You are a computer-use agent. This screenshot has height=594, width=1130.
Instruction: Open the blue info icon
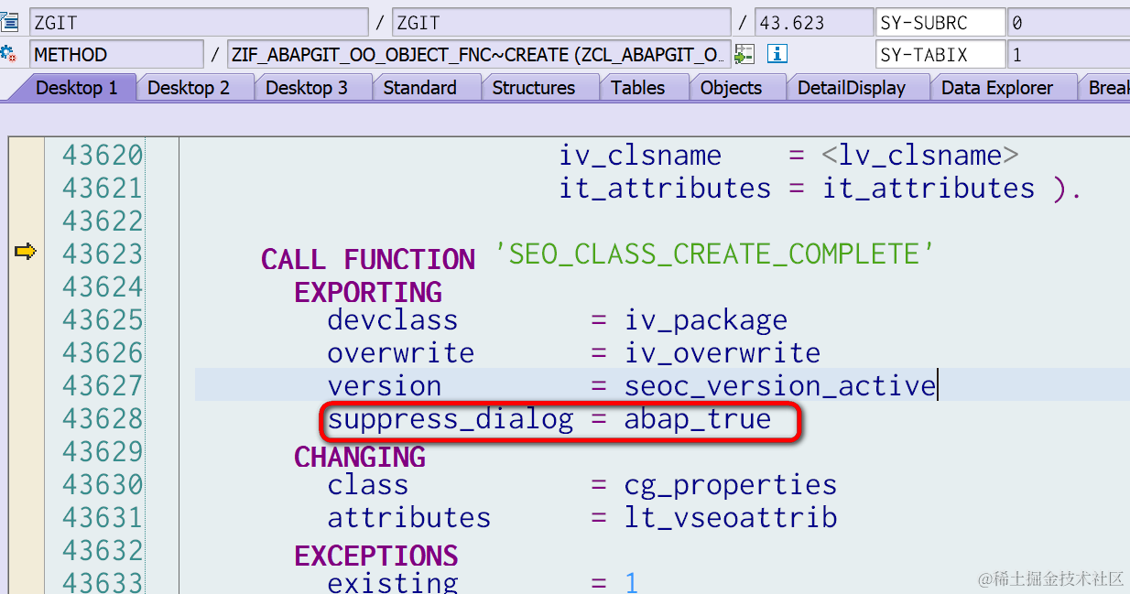coord(777,54)
